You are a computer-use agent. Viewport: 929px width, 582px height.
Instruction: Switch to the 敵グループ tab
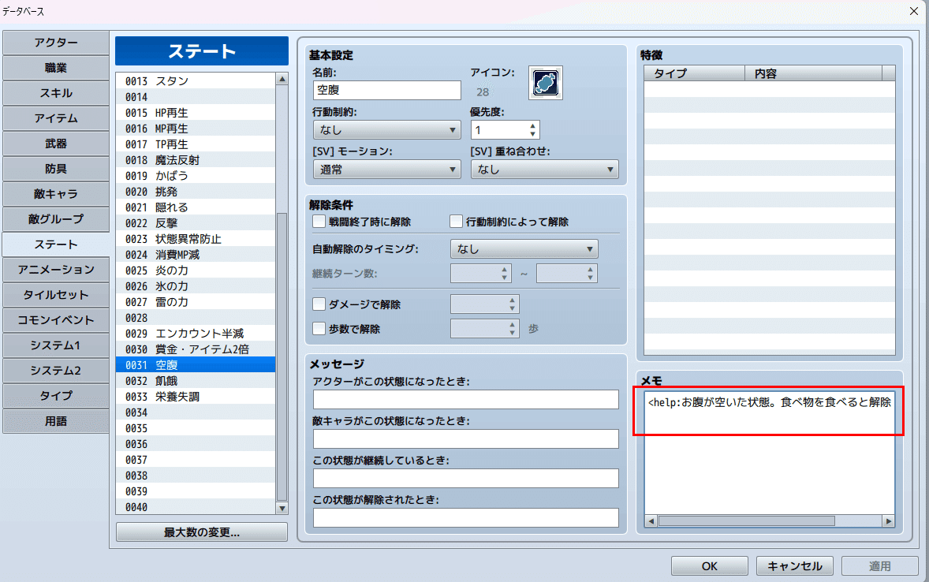56,219
